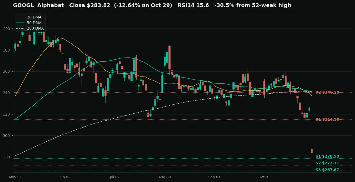Click the 200 DMA legend entry
The image size is (355, 182).
30,28
